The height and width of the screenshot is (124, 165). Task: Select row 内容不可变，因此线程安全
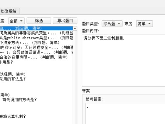36,47
